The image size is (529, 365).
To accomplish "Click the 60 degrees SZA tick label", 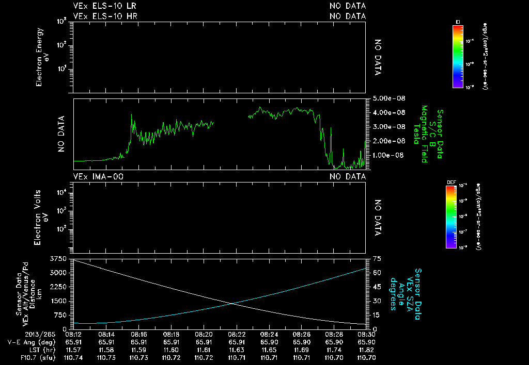I will 377,273.
